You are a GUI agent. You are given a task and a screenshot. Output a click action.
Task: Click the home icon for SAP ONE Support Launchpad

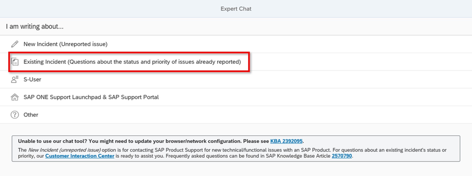point(15,97)
